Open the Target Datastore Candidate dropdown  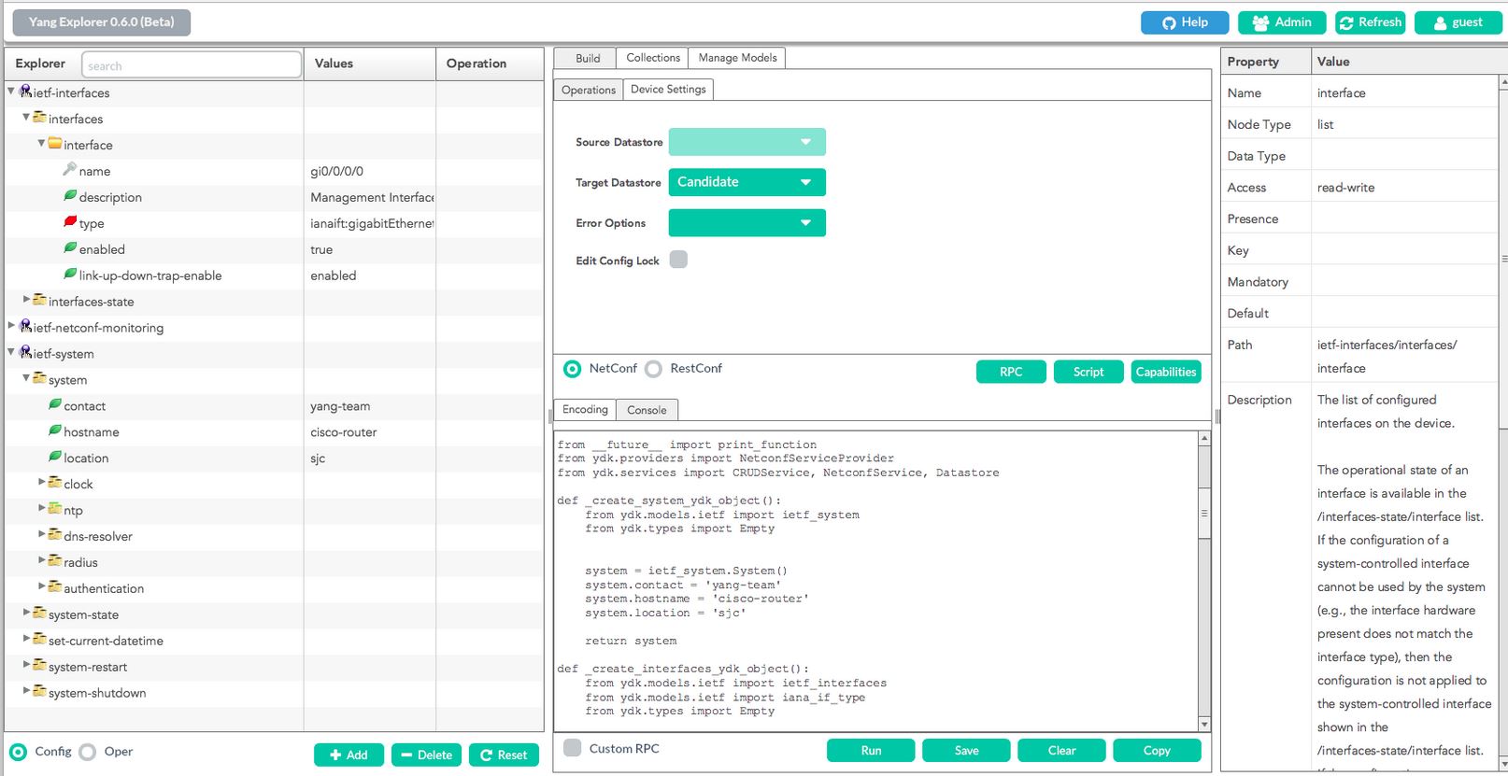pyautogui.click(x=747, y=182)
